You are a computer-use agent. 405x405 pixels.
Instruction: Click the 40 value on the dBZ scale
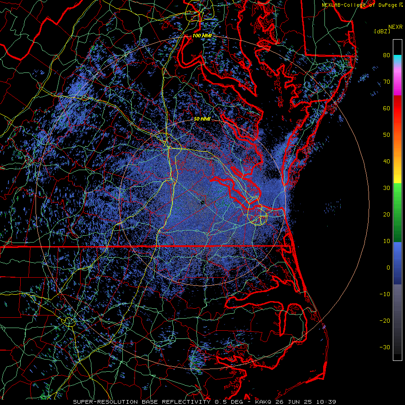387,162
